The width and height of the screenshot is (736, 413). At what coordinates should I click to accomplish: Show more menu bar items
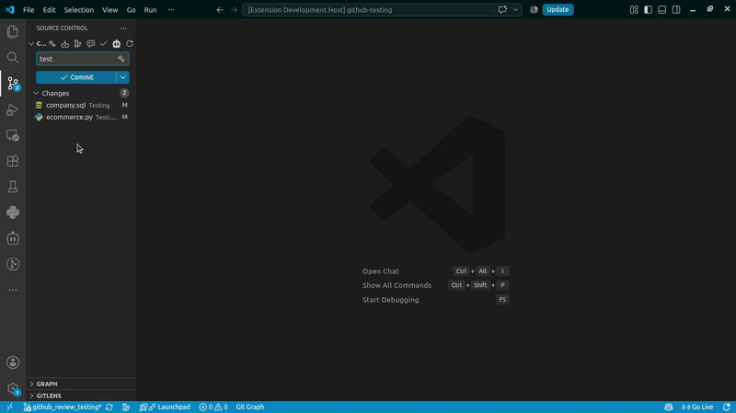[x=171, y=10]
